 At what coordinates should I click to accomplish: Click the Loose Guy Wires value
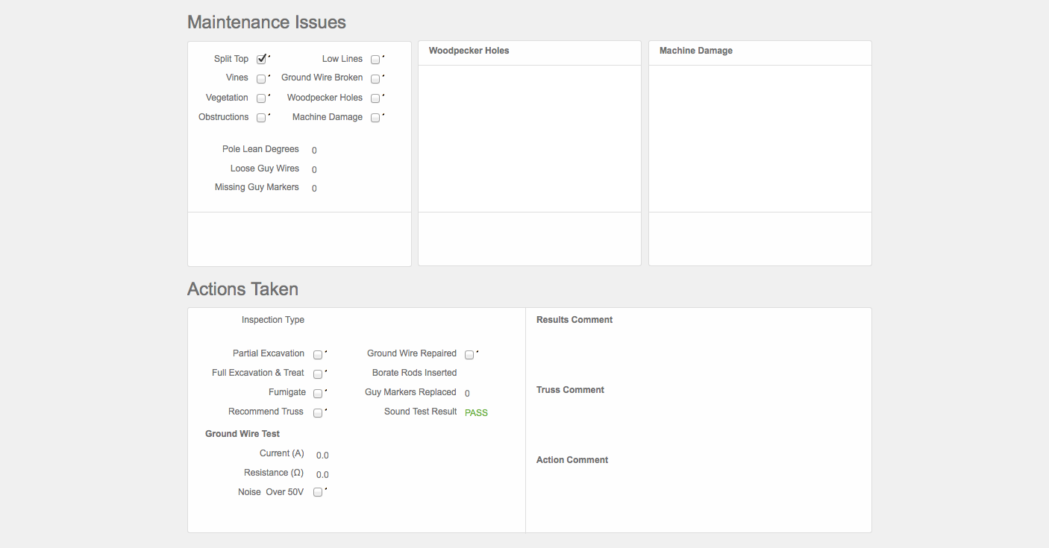(x=314, y=170)
